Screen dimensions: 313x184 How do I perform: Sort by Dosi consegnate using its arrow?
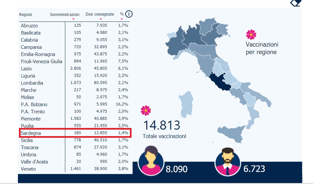[101, 19]
